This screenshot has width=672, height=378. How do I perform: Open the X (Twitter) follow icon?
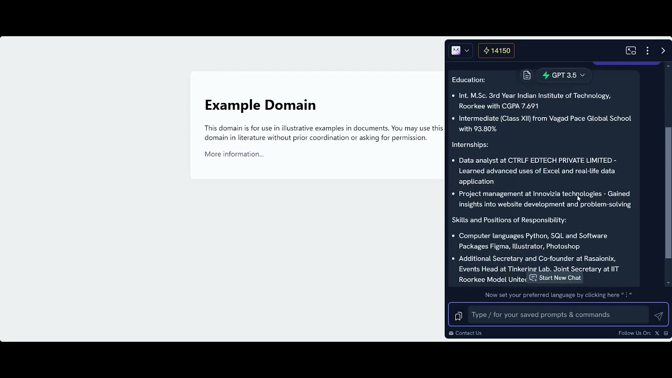657,333
